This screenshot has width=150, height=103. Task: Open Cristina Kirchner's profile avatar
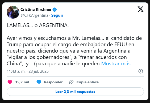[13, 12]
